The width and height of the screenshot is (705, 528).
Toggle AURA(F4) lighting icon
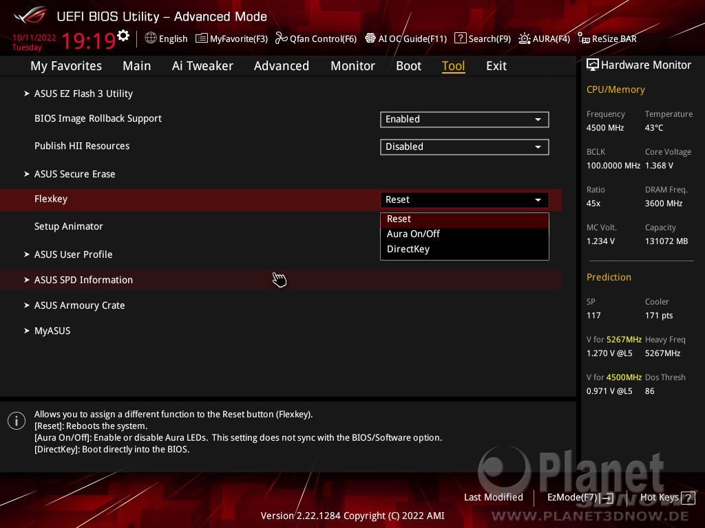[524, 38]
